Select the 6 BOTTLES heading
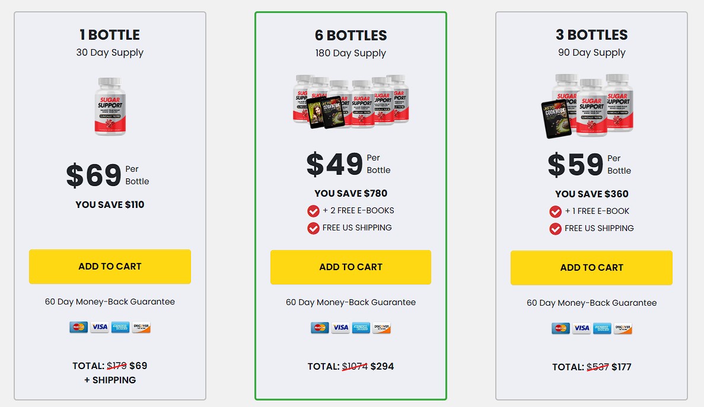 tap(351, 36)
